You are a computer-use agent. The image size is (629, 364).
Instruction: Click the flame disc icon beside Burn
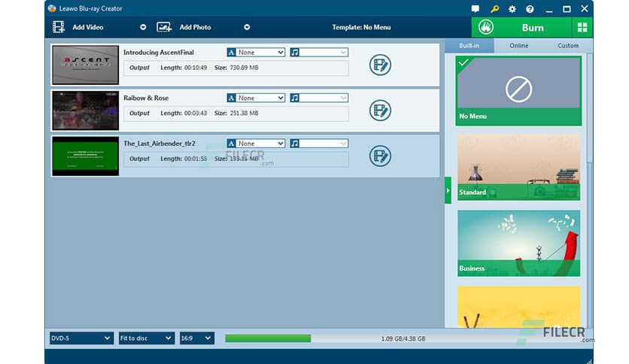486,27
